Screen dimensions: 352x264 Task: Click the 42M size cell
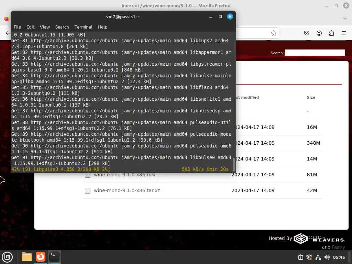click(312, 190)
